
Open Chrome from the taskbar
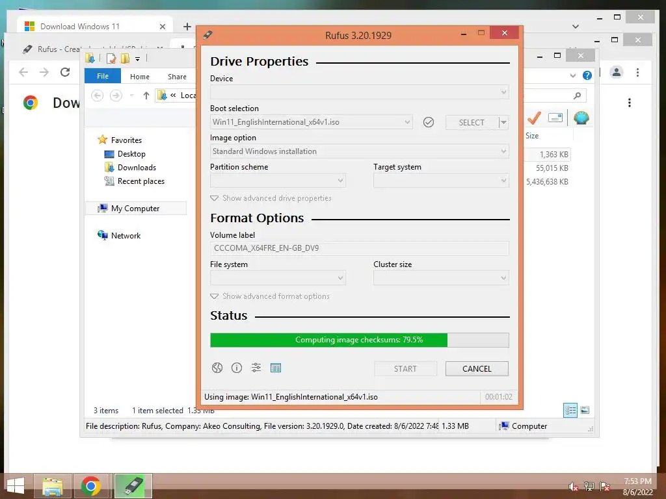point(91,486)
